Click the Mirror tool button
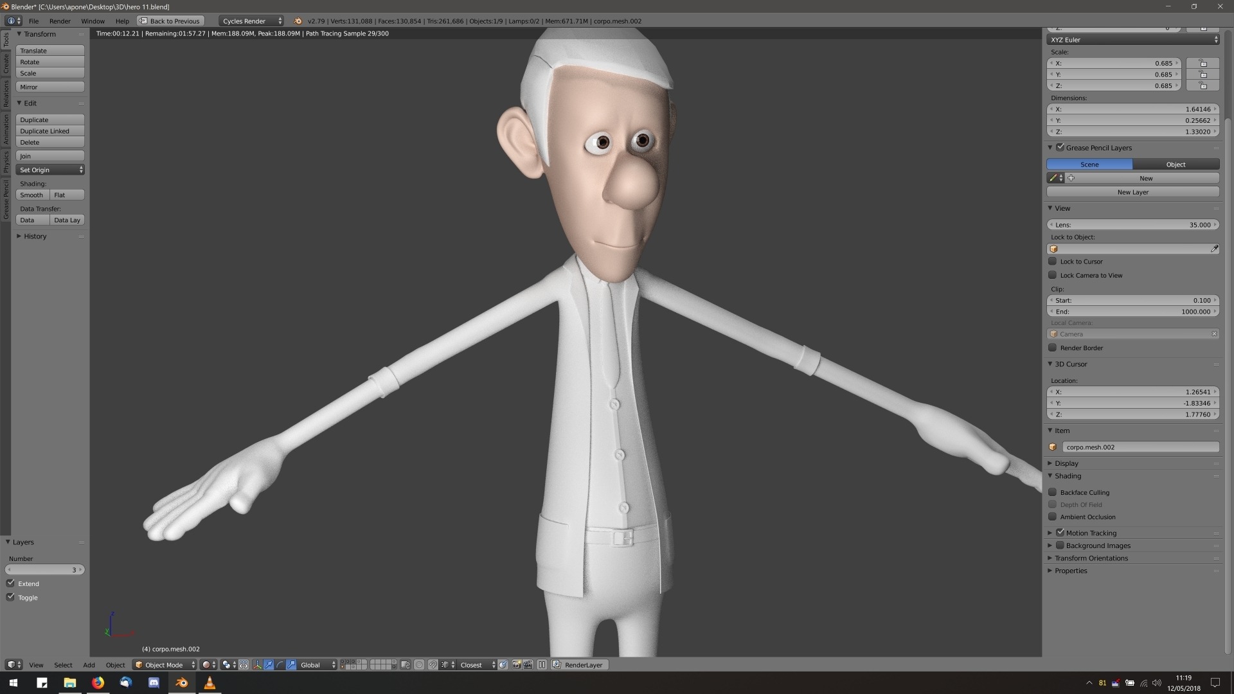Viewport: 1234px width, 694px height. point(50,87)
